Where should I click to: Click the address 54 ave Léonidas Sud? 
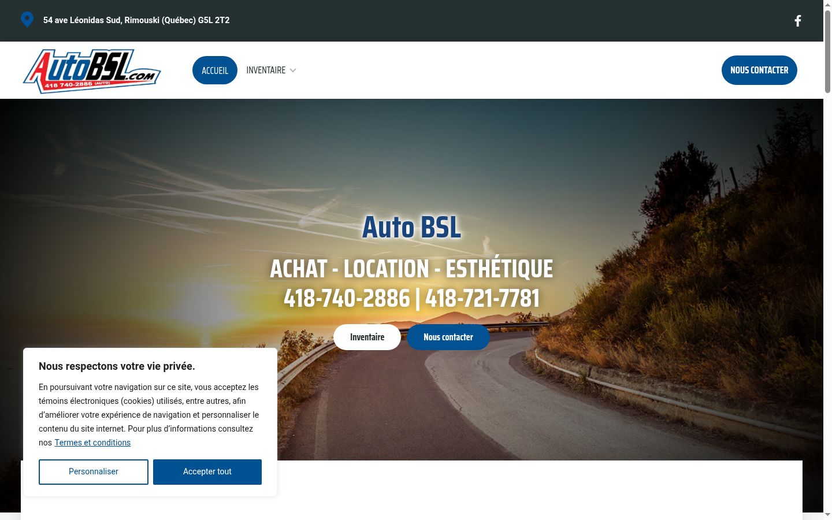(136, 20)
